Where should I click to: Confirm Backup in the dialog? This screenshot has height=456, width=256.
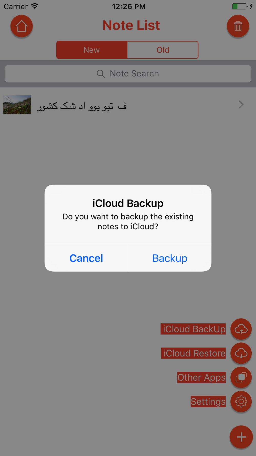click(x=170, y=258)
